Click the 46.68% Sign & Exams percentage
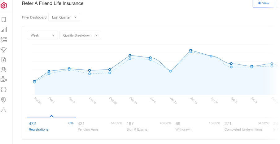Screen dimensions: 280x144 point(165,123)
